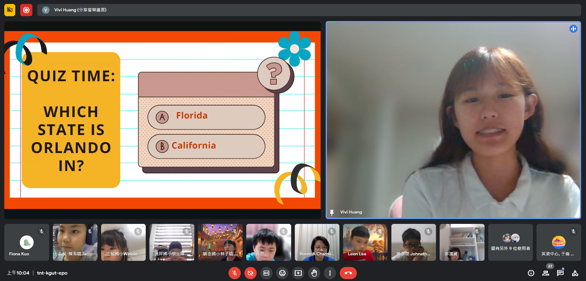Click the yellow captions-off icon at top left
This screenshot has width=586, height=281.
[x=10, y=10]
